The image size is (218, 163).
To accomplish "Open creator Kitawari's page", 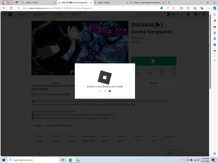I will 139,38.
